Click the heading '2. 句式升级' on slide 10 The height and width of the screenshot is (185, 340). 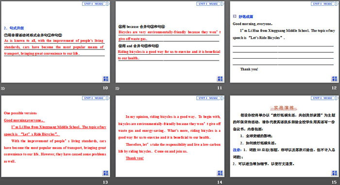(x=14, y=28)
